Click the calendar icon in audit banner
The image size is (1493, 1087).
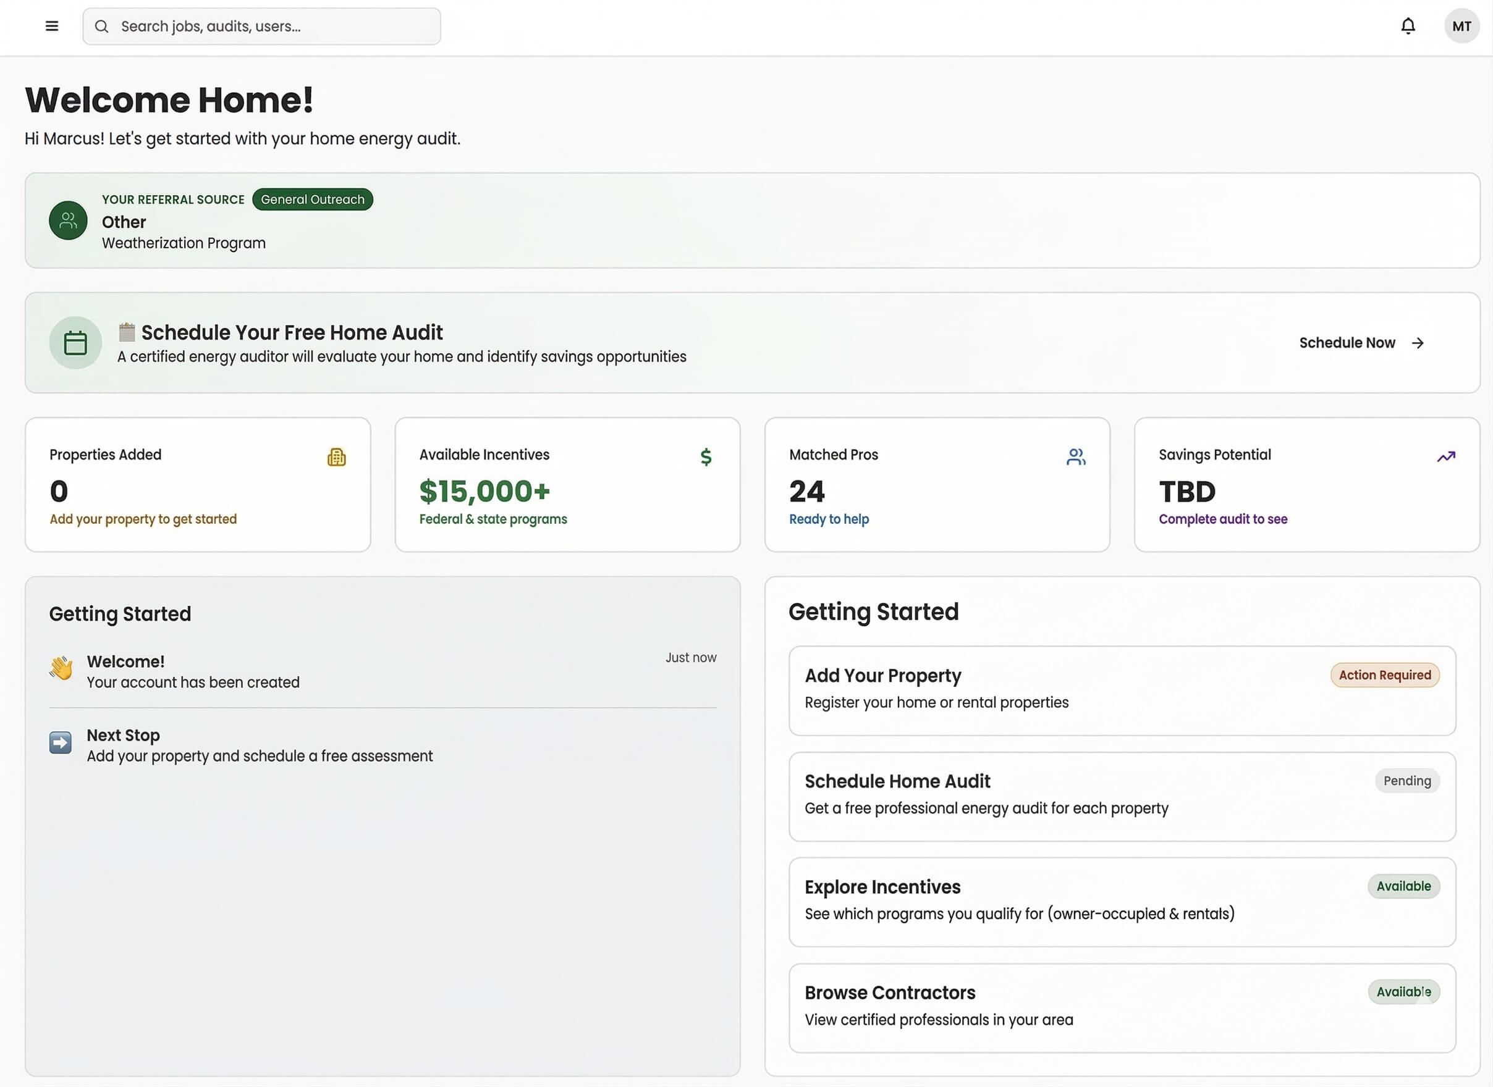click(76, 343)
